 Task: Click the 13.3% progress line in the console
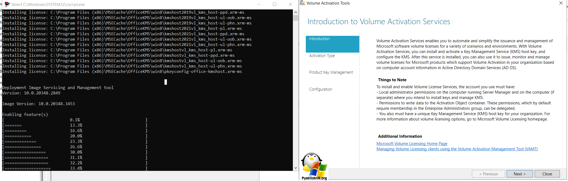pyautogui.click(x=75, y=125)
